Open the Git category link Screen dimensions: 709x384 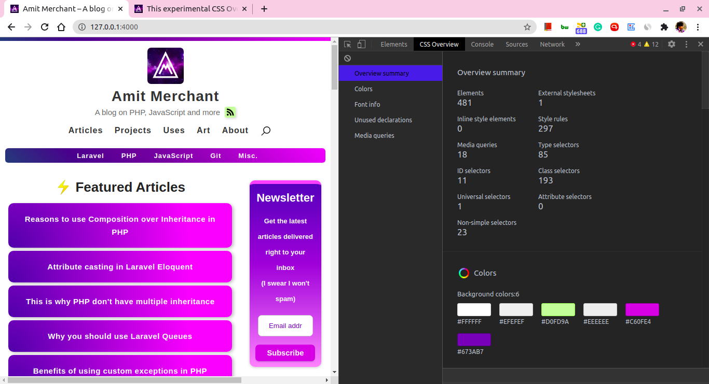(216, 155)
